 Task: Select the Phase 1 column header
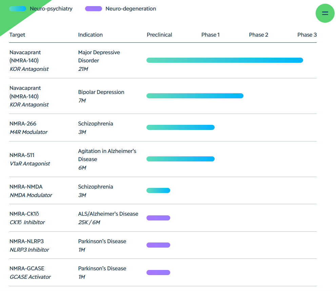(210, 35)
